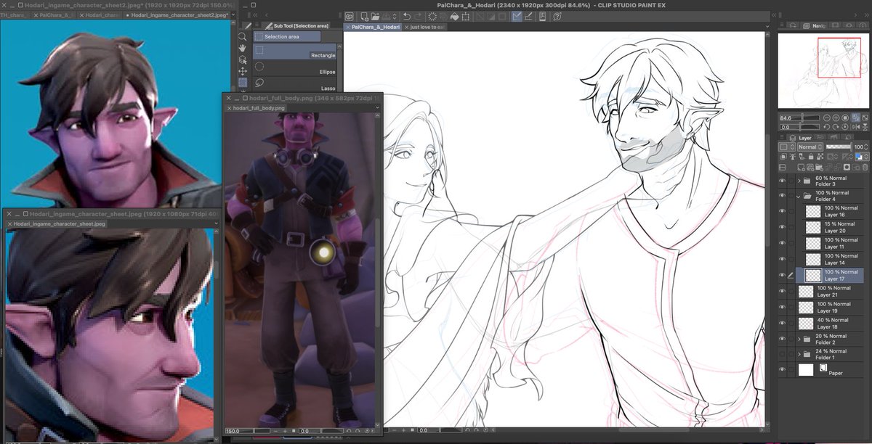This screenshot has width=872, height=444.
Task: Click the Scale/Rotate transform icon
Action: 466,16
